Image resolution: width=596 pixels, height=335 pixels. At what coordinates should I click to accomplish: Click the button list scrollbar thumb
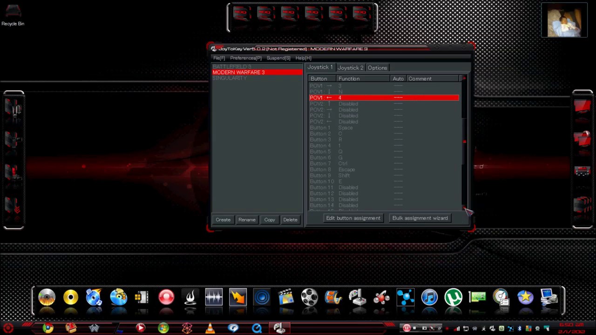464,141
